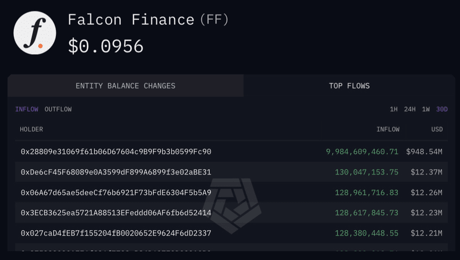Open holder address starting 0x3ECB3625
Screen dimensions: 460x260
[x=116, y=213]
